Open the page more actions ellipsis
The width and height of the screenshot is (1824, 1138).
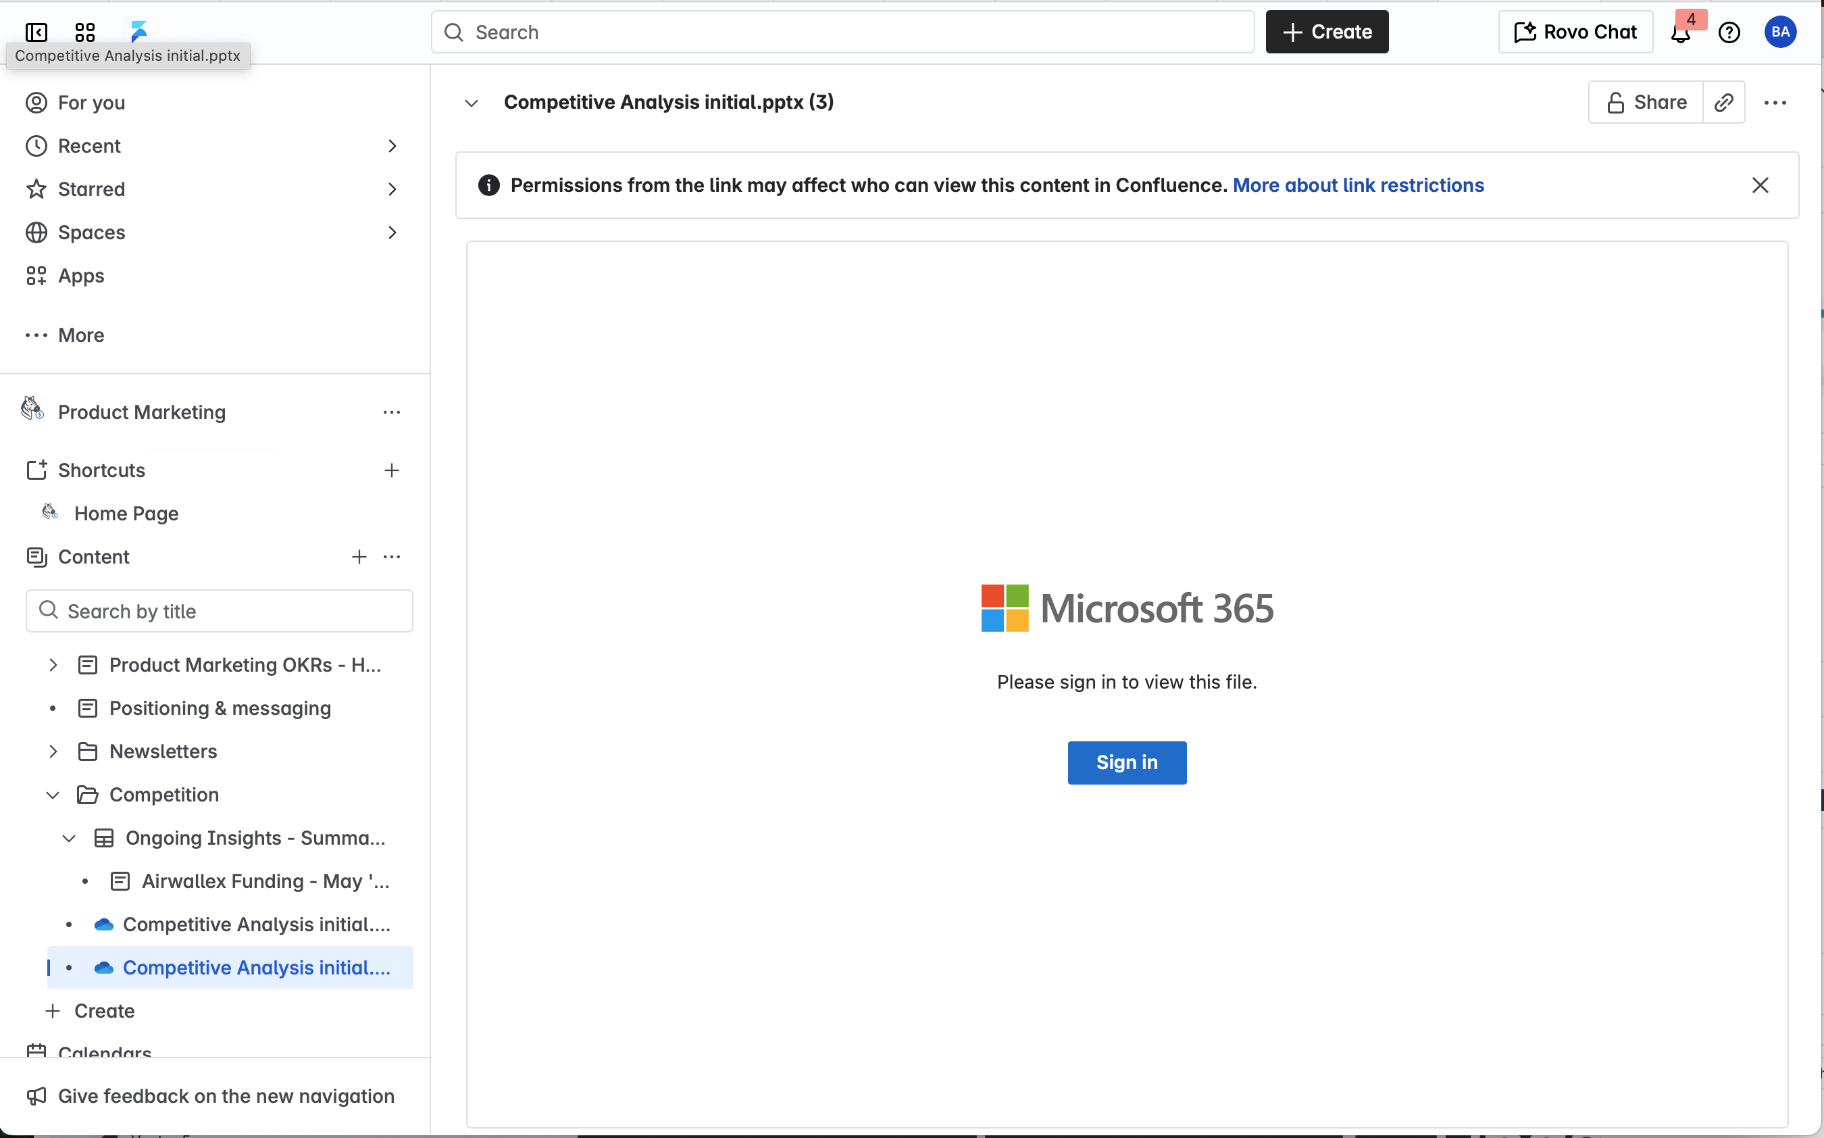pyautogui.click(x=1775, y=102)
